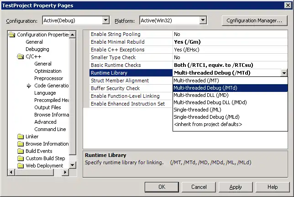
Task: Select Optimization in the tree
Action: tap(48, 71)
